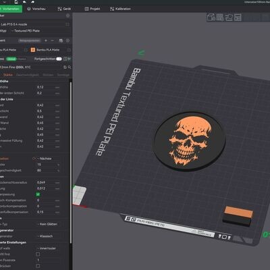Go to the Projekt tab
The image size is (270, 270).
pos(92,9)
